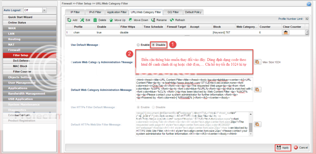
Task: Click the Firewall Target column header
Action: pyautogui.click(x=177, y=27)
